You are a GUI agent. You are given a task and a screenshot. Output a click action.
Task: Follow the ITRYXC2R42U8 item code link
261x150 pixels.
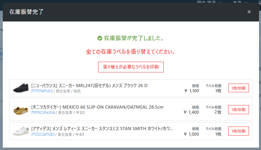[x=43, y=113]
